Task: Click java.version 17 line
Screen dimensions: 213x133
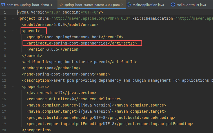Action: tap(61, 93)
